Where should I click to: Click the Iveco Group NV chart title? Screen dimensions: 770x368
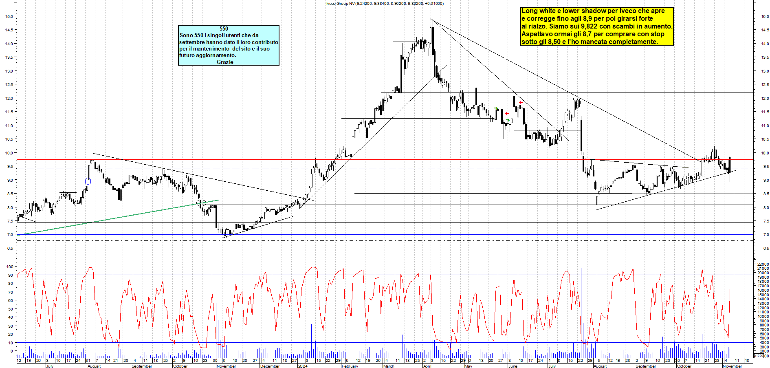385,4
